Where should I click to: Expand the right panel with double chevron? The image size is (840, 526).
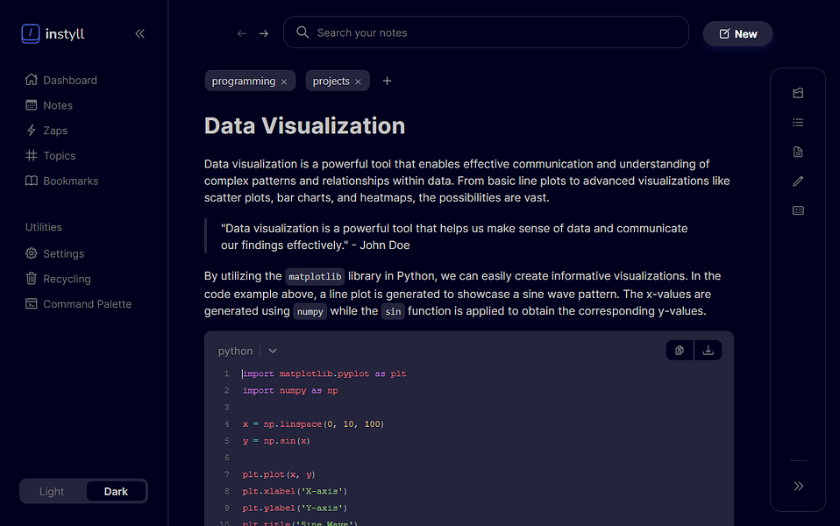798,486
